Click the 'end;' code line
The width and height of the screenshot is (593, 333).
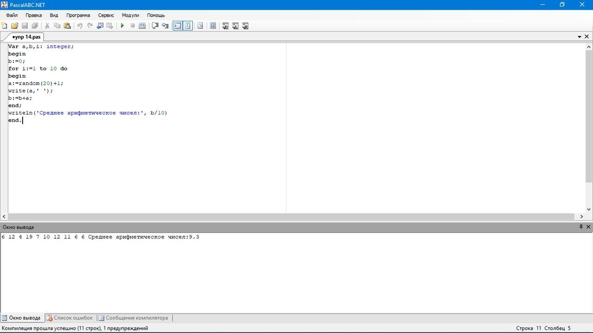[15, 105]
